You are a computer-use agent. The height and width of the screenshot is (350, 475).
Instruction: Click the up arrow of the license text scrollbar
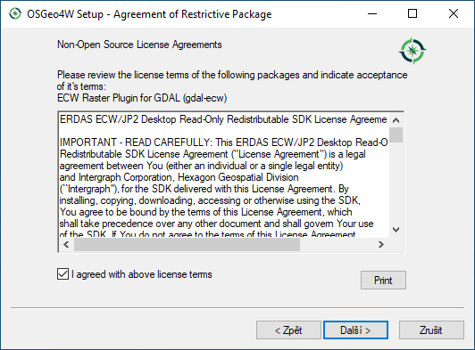[x=396, y=120]
